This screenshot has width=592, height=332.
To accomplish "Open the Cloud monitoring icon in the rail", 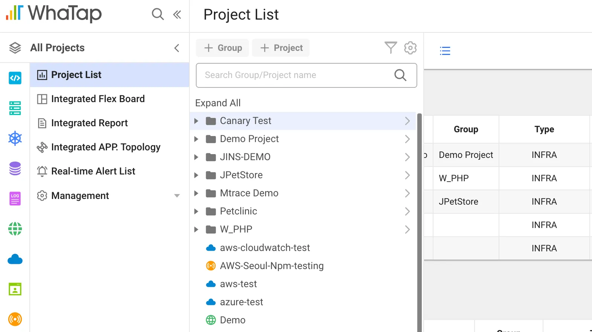I will click(15, 259).
